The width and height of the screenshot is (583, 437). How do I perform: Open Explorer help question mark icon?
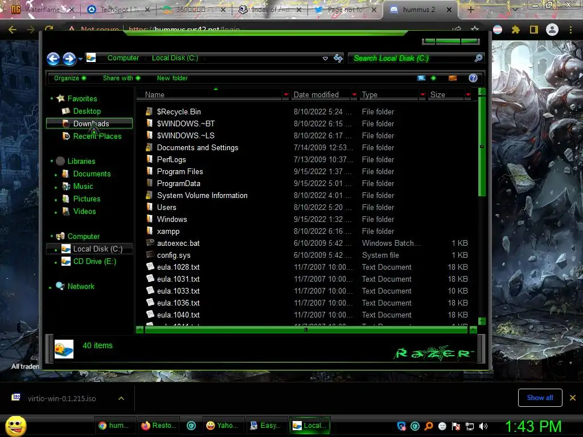[473, 78]
